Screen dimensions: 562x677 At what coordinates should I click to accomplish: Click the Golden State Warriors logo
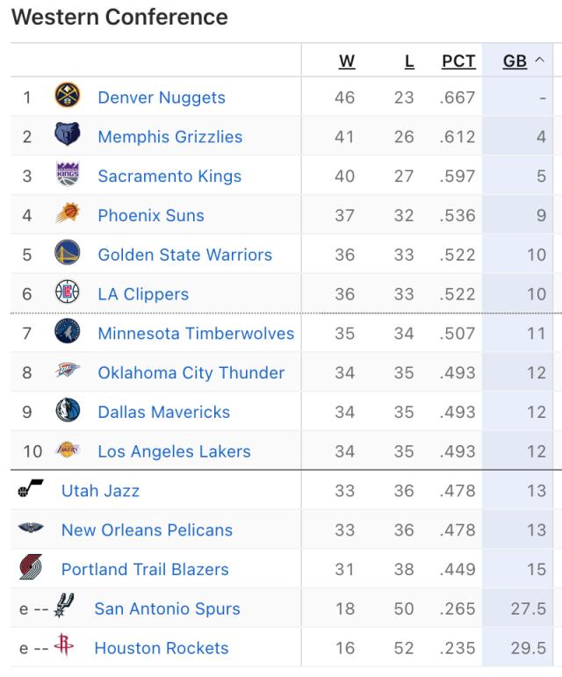click(68, 255)
